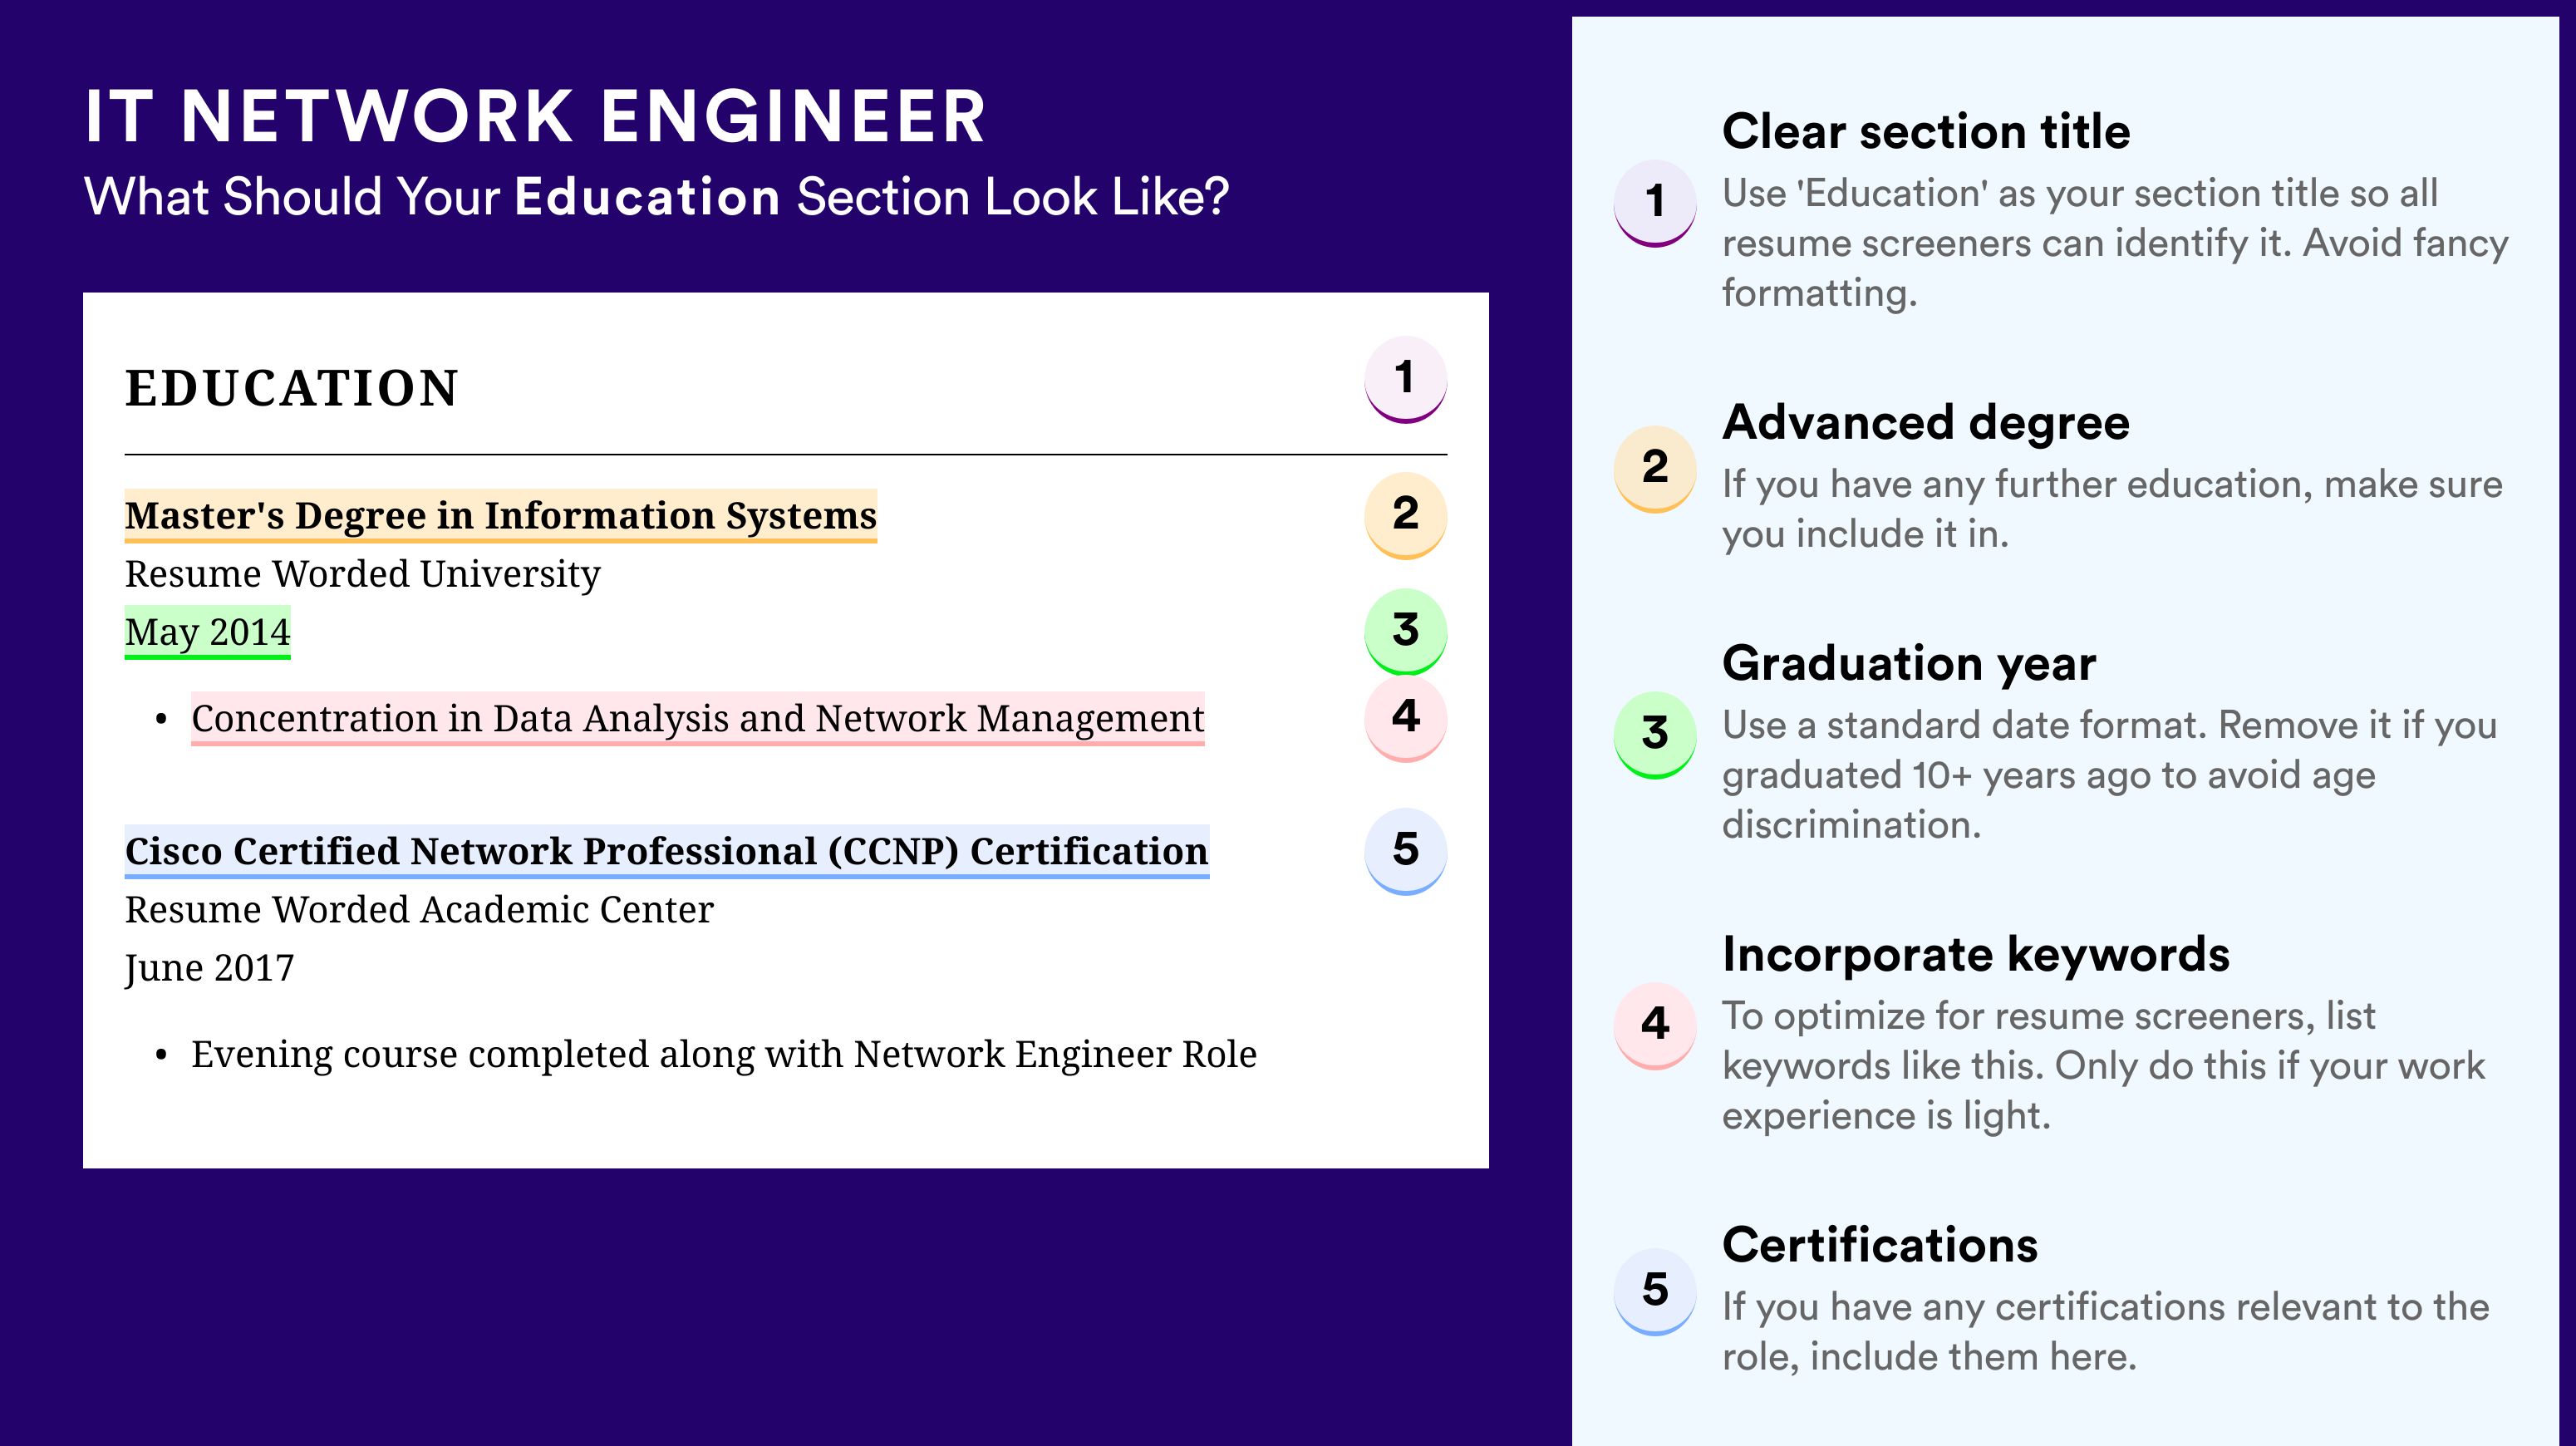Click number 3 badge next to Graduation year
The image size is (2576, 1446).
tap(1655, 735)
